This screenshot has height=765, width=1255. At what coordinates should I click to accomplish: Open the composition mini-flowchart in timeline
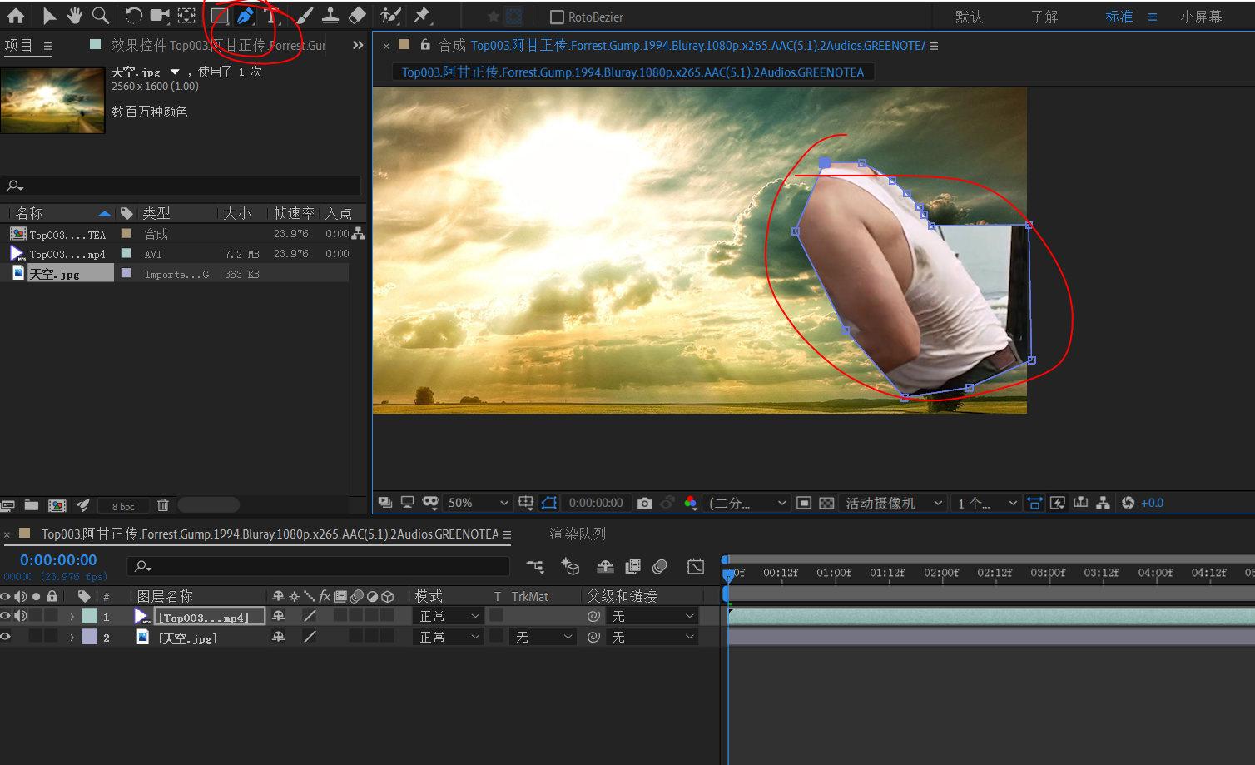coord(535,567)
